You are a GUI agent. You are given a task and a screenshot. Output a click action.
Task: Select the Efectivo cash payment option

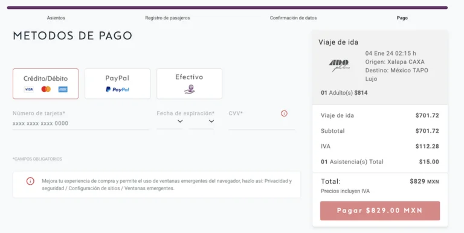189,84
